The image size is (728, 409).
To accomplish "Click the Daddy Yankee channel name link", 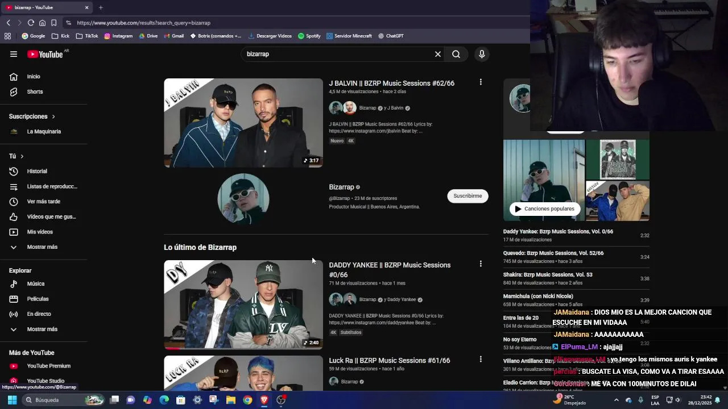I will [402, 299].
